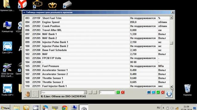Viewport: 197px width, 110px height.
Task: Open the Yandex browser desktop shortcut
Action: [22, 5]
